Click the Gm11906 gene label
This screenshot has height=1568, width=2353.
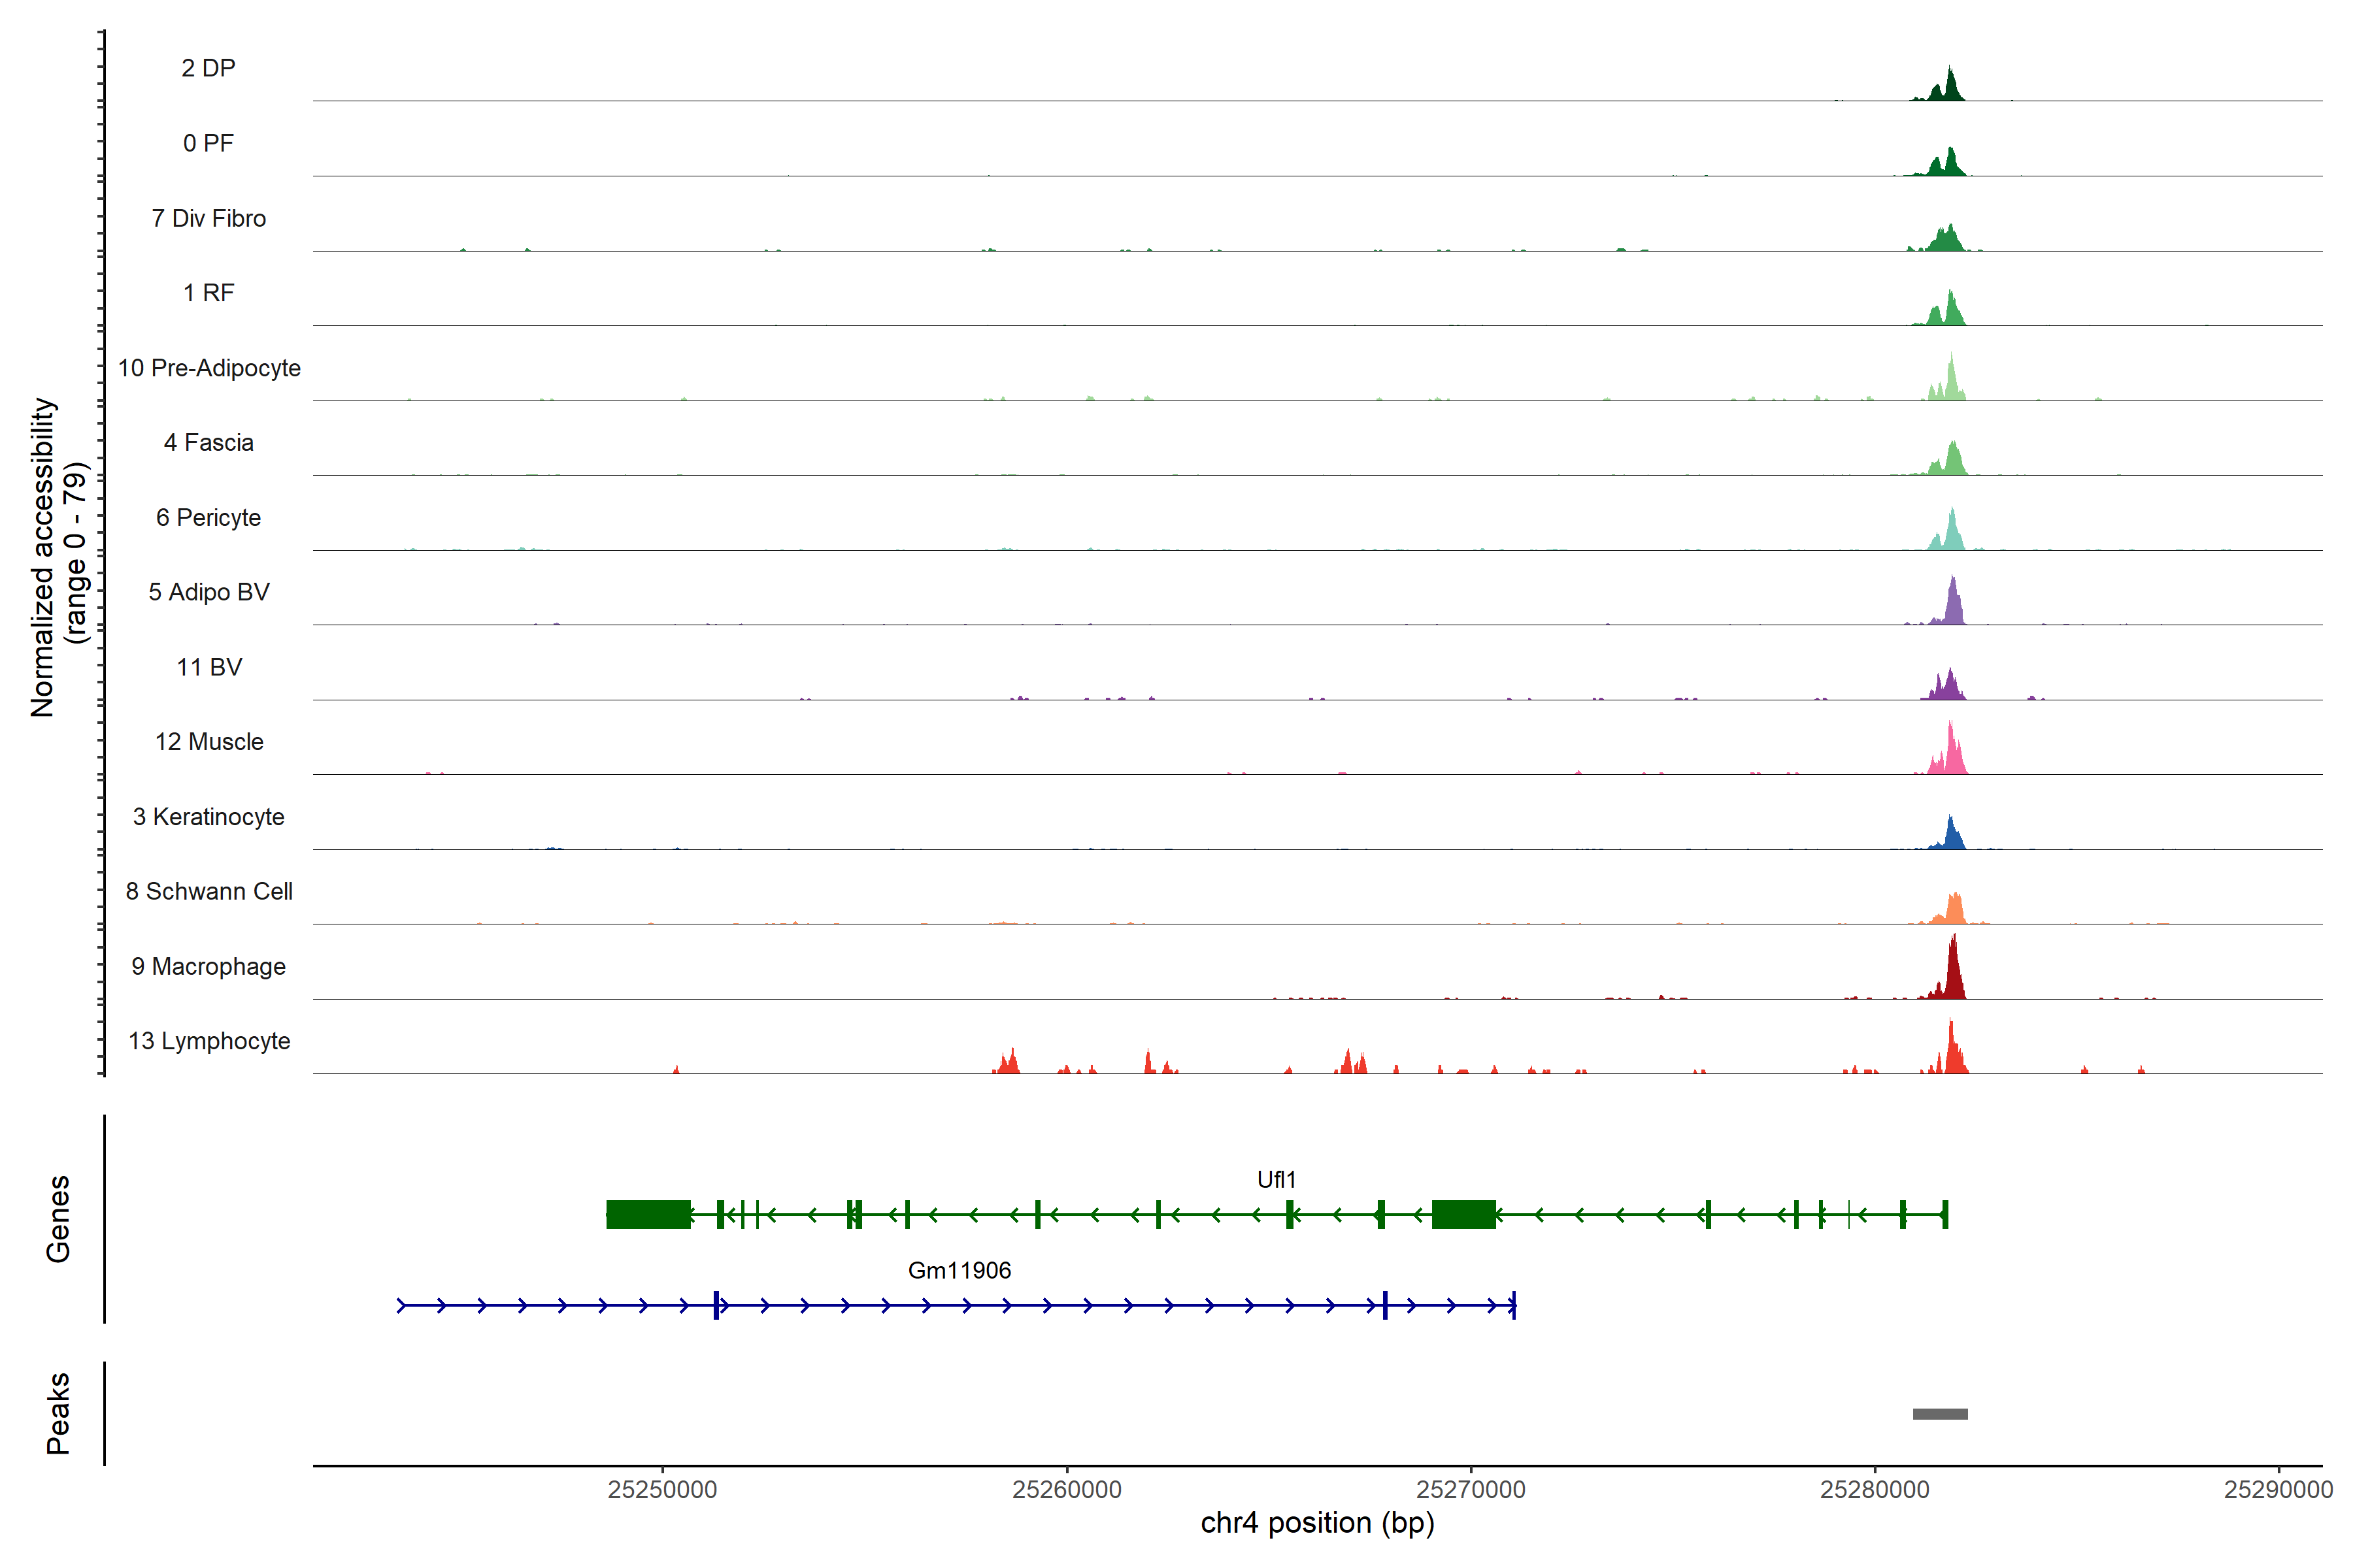pos(958,1270)
